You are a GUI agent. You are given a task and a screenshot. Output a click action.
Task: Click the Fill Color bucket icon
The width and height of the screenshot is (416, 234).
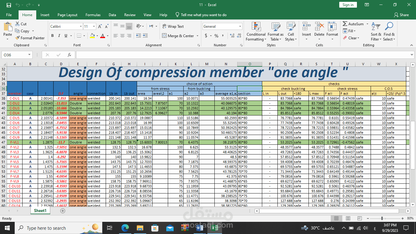[92, 36]
